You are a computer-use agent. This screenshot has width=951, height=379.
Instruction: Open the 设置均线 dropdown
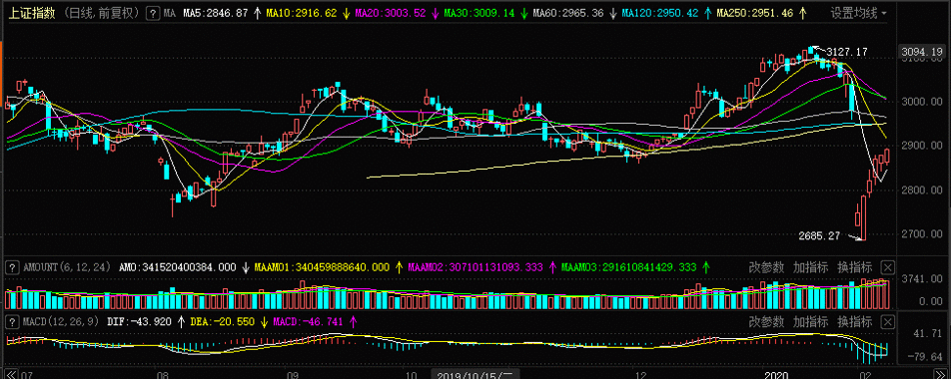pyautogui.click(x=858, y=13)
